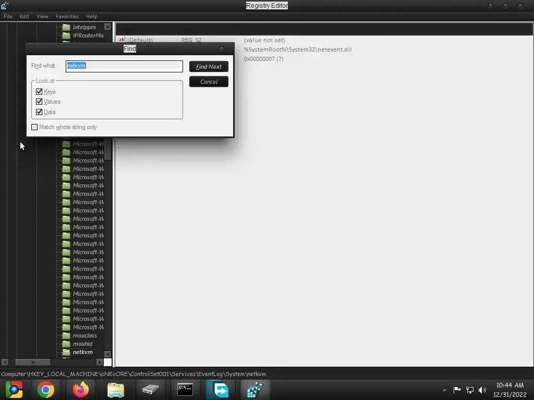Viewport: 534px width, 400px height.
Task: Select the intelppm key folder
Action: click(x=84, y=27)
